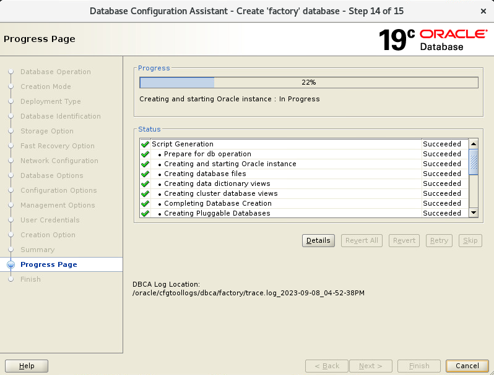This screenshot has height=375, width=494.
Task: Click status list scroll up arrow
Action: point(474,144)
